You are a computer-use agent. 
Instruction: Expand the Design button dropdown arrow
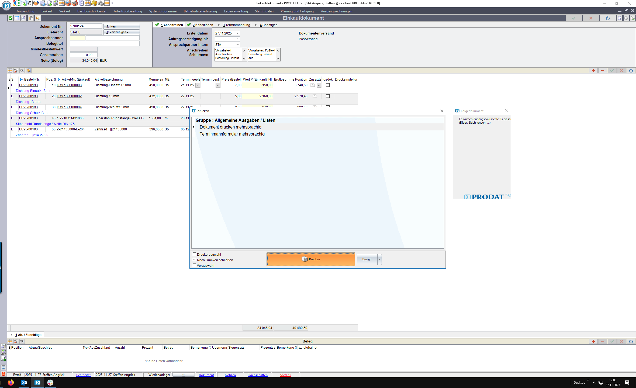point(379,259)
